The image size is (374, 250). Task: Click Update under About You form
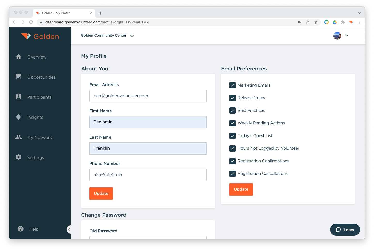coord(101,194)
